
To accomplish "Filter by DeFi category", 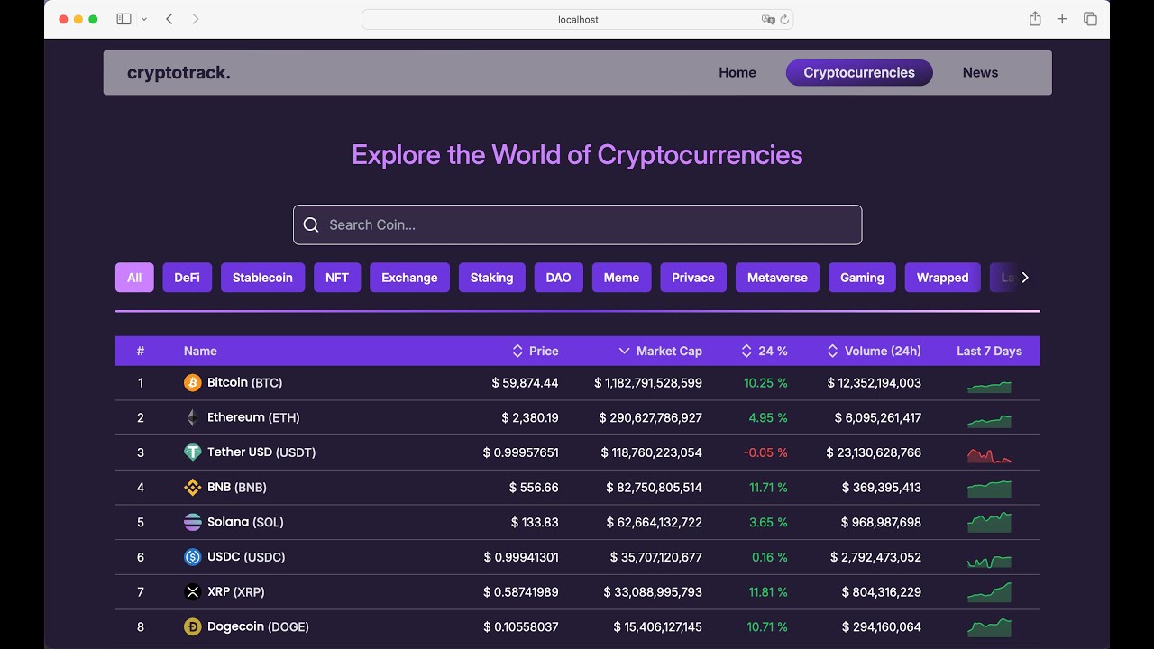I will tap(188, 278).
